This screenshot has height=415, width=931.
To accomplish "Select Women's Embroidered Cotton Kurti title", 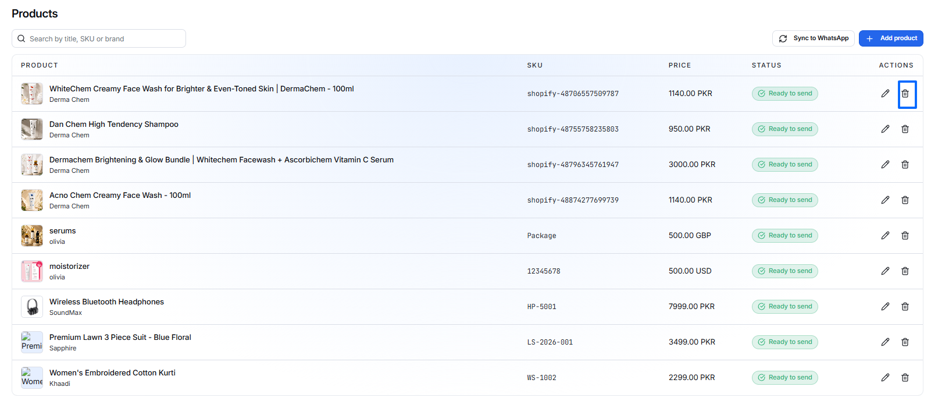I will coord(112,373).
